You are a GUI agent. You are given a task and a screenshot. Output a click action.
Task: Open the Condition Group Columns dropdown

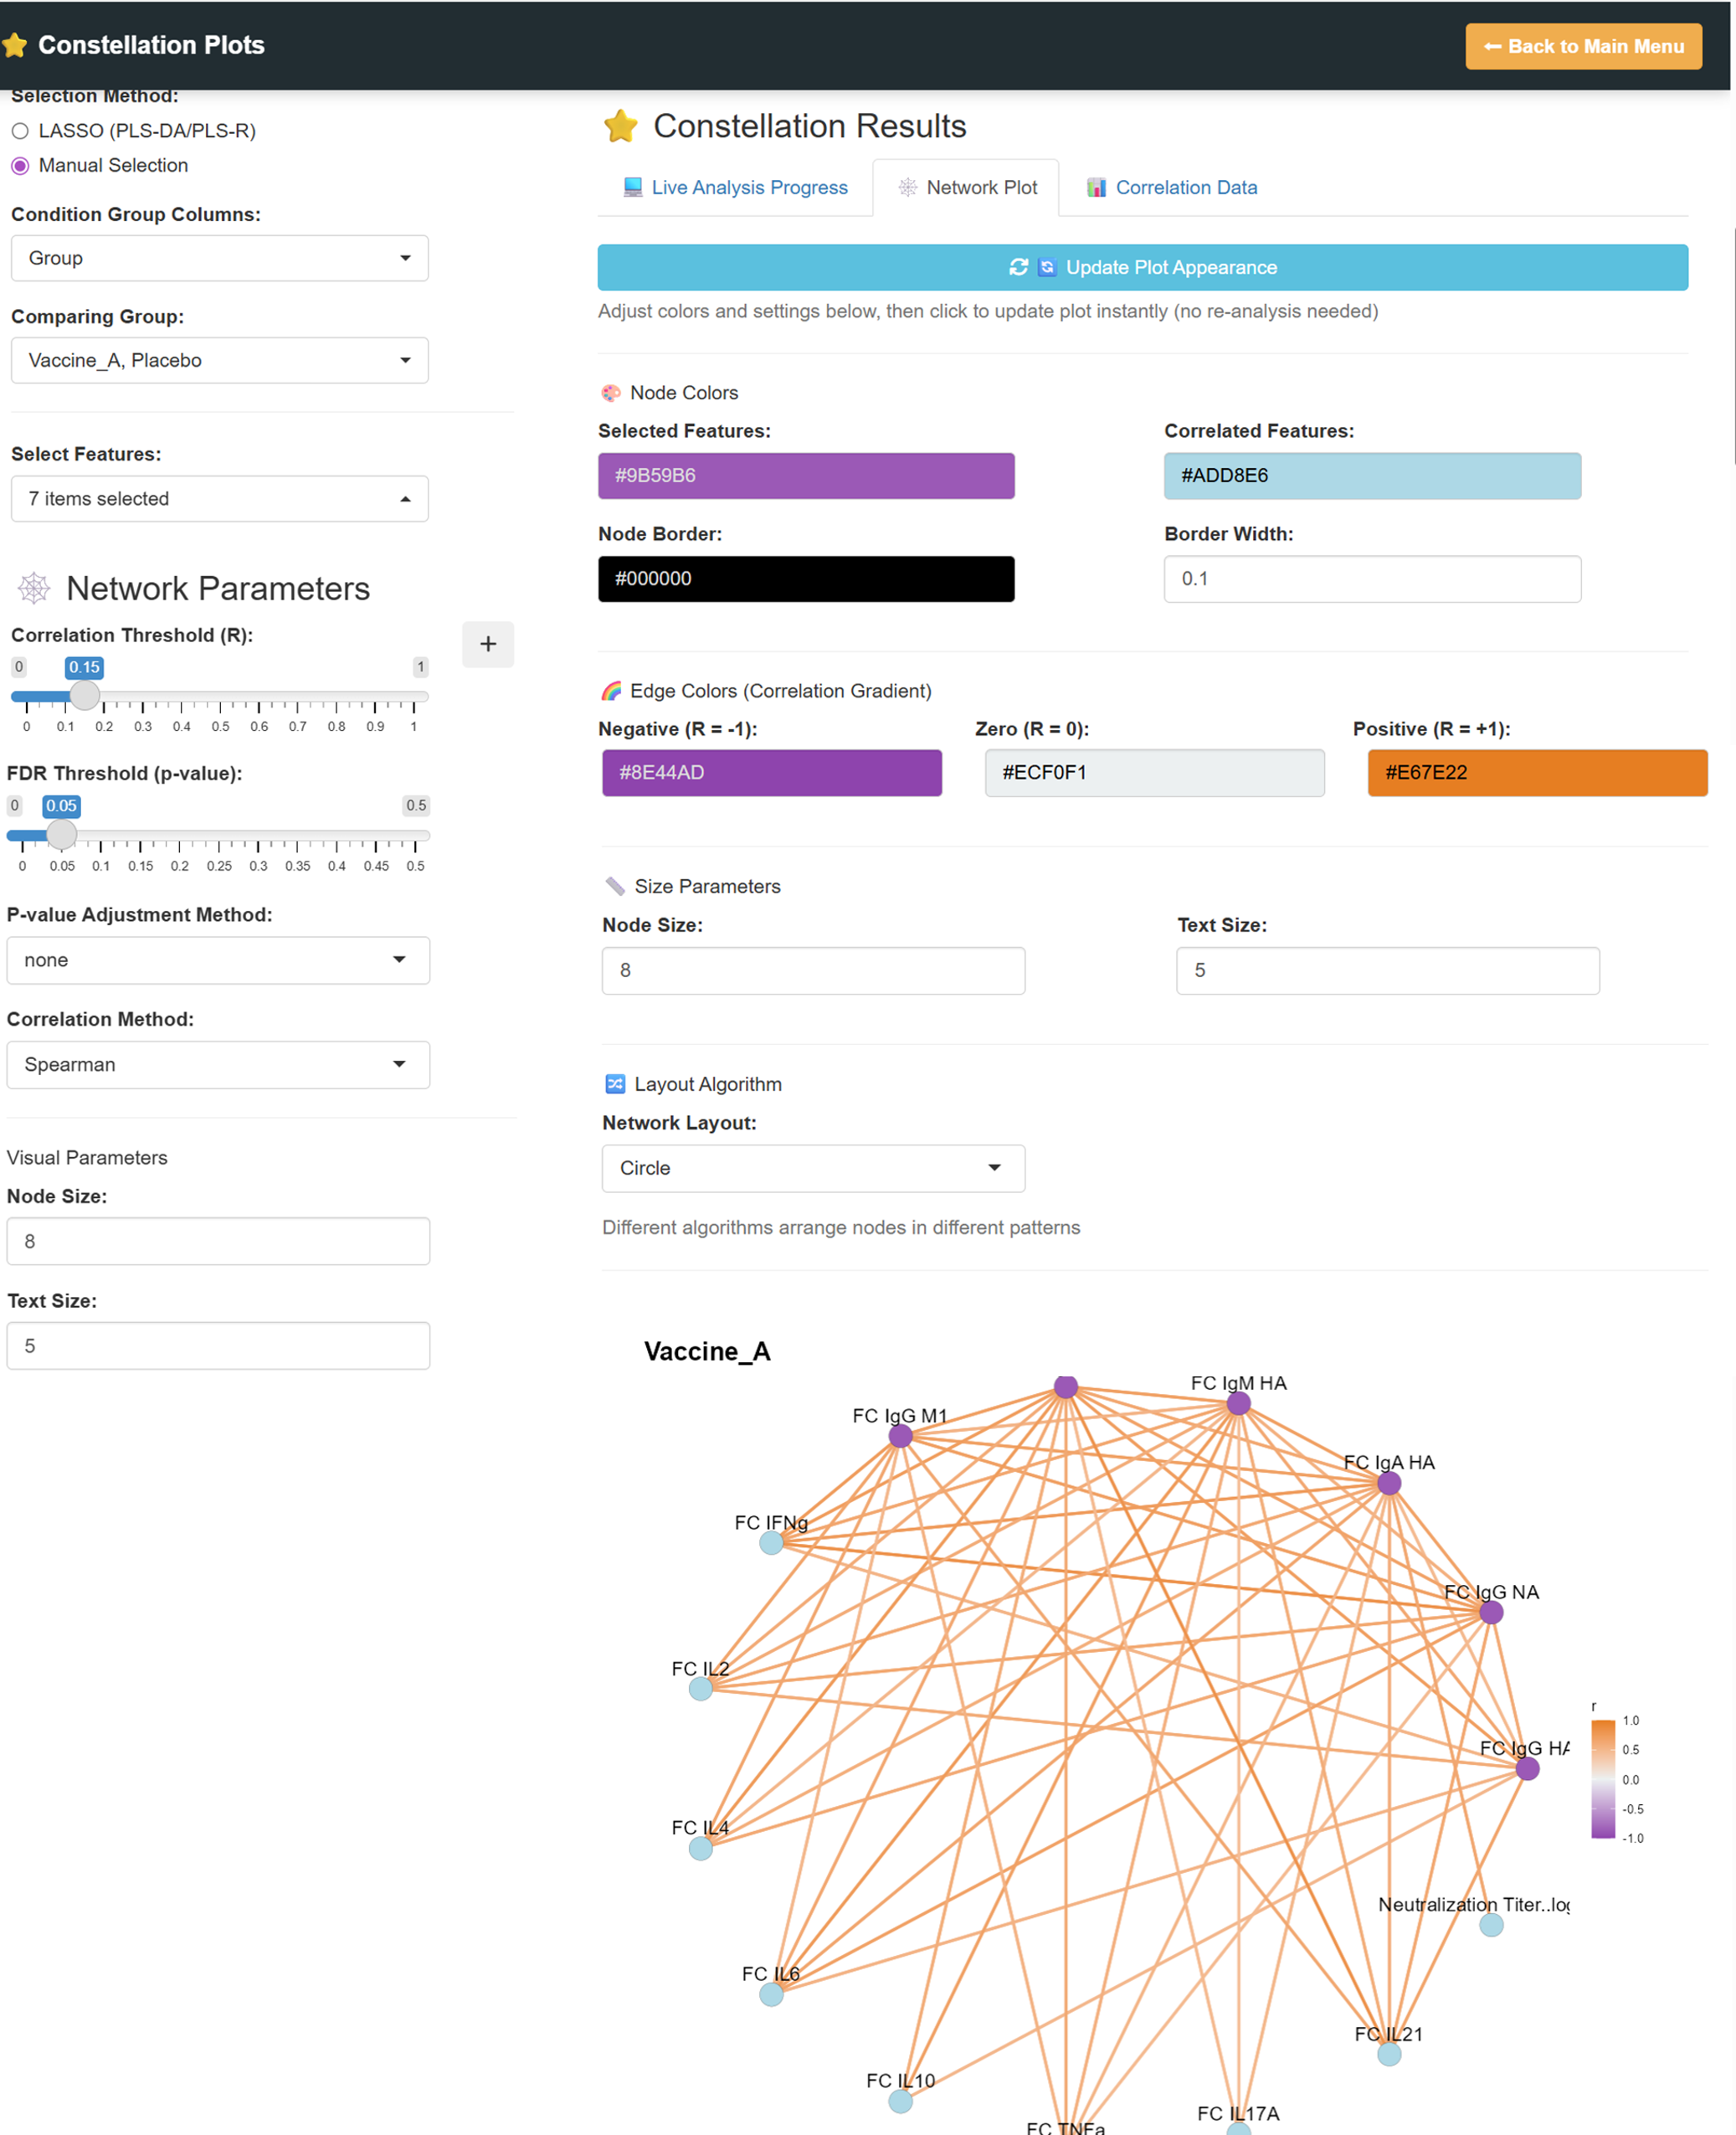(x=220, y=258)
